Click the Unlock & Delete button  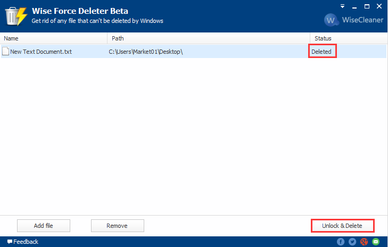(x=342, y=226)
